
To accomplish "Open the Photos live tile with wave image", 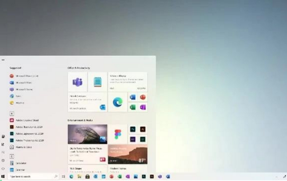I will (x=87, y=134).
